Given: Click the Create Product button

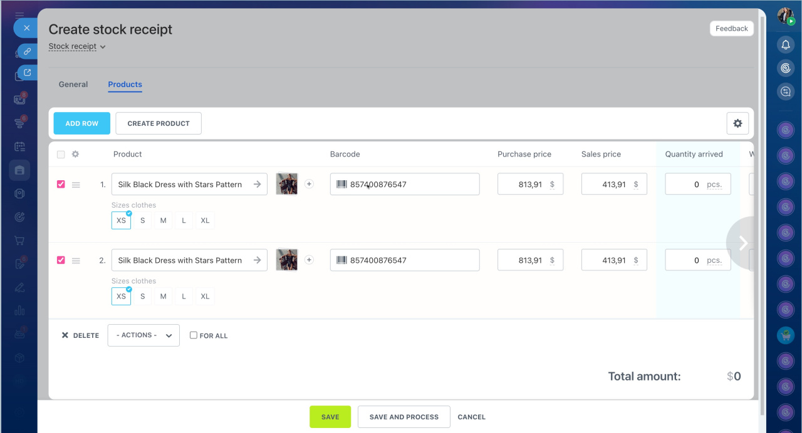Looking at the screenshot, I should tap(159, 123).
